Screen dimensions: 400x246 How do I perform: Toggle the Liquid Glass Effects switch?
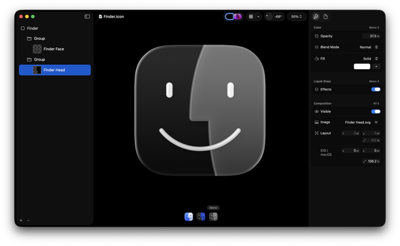pos(376,89)
